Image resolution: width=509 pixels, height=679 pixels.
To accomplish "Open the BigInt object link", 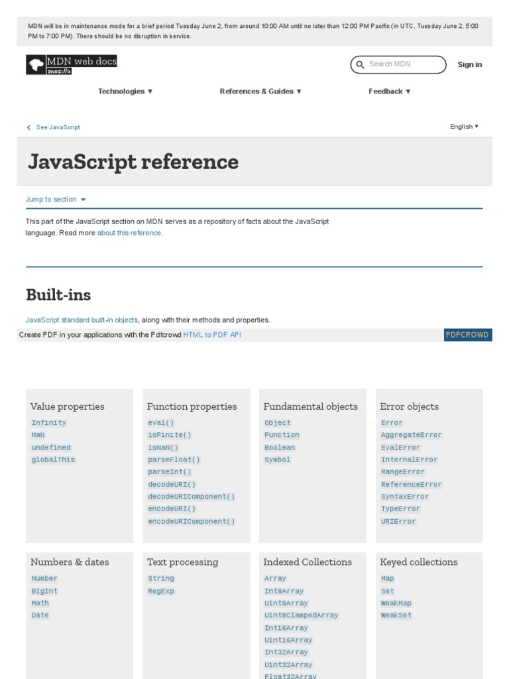I will (44, 591).
